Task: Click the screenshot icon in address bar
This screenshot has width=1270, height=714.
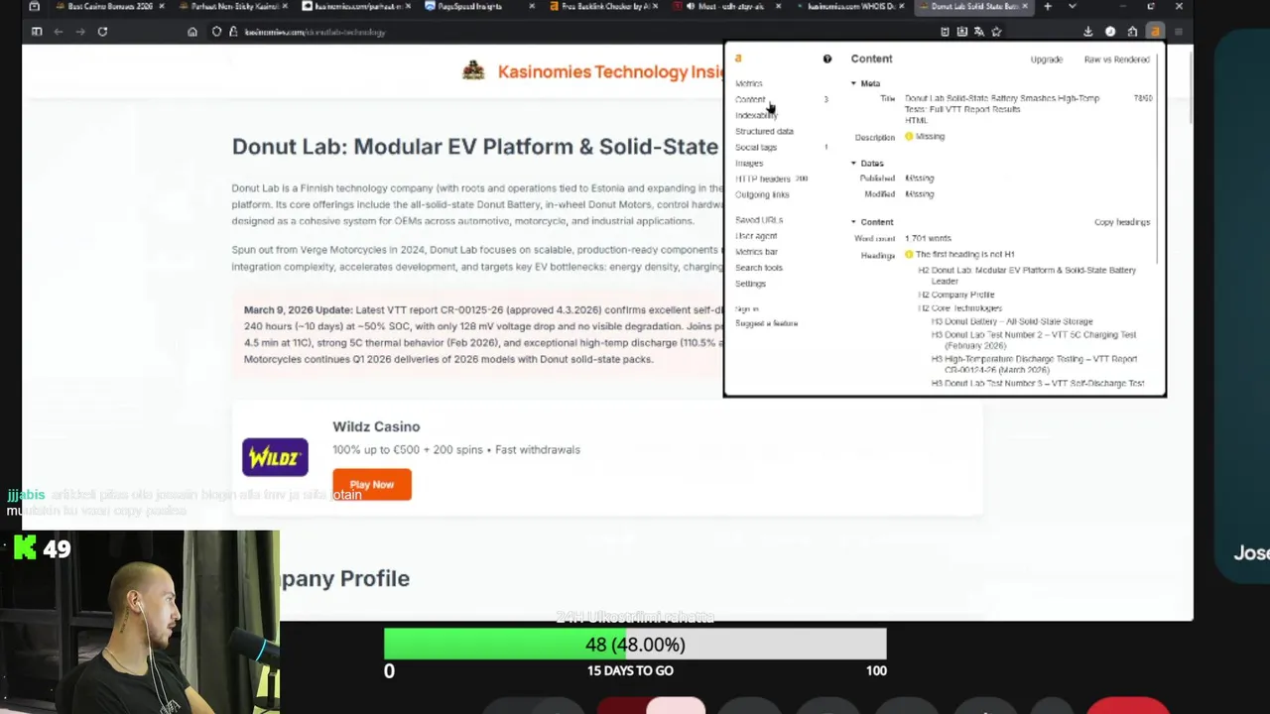Action: point(961,32)
